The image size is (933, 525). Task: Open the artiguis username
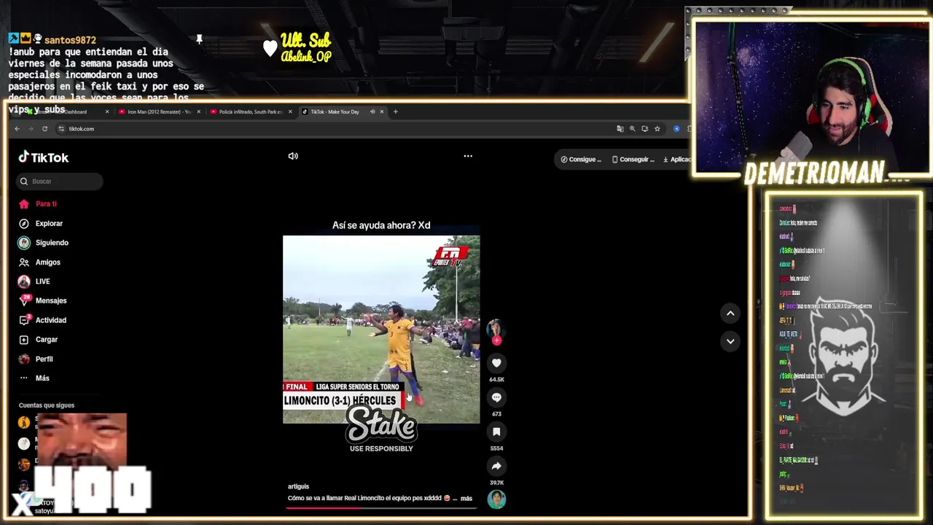click(x=298, y=486)
